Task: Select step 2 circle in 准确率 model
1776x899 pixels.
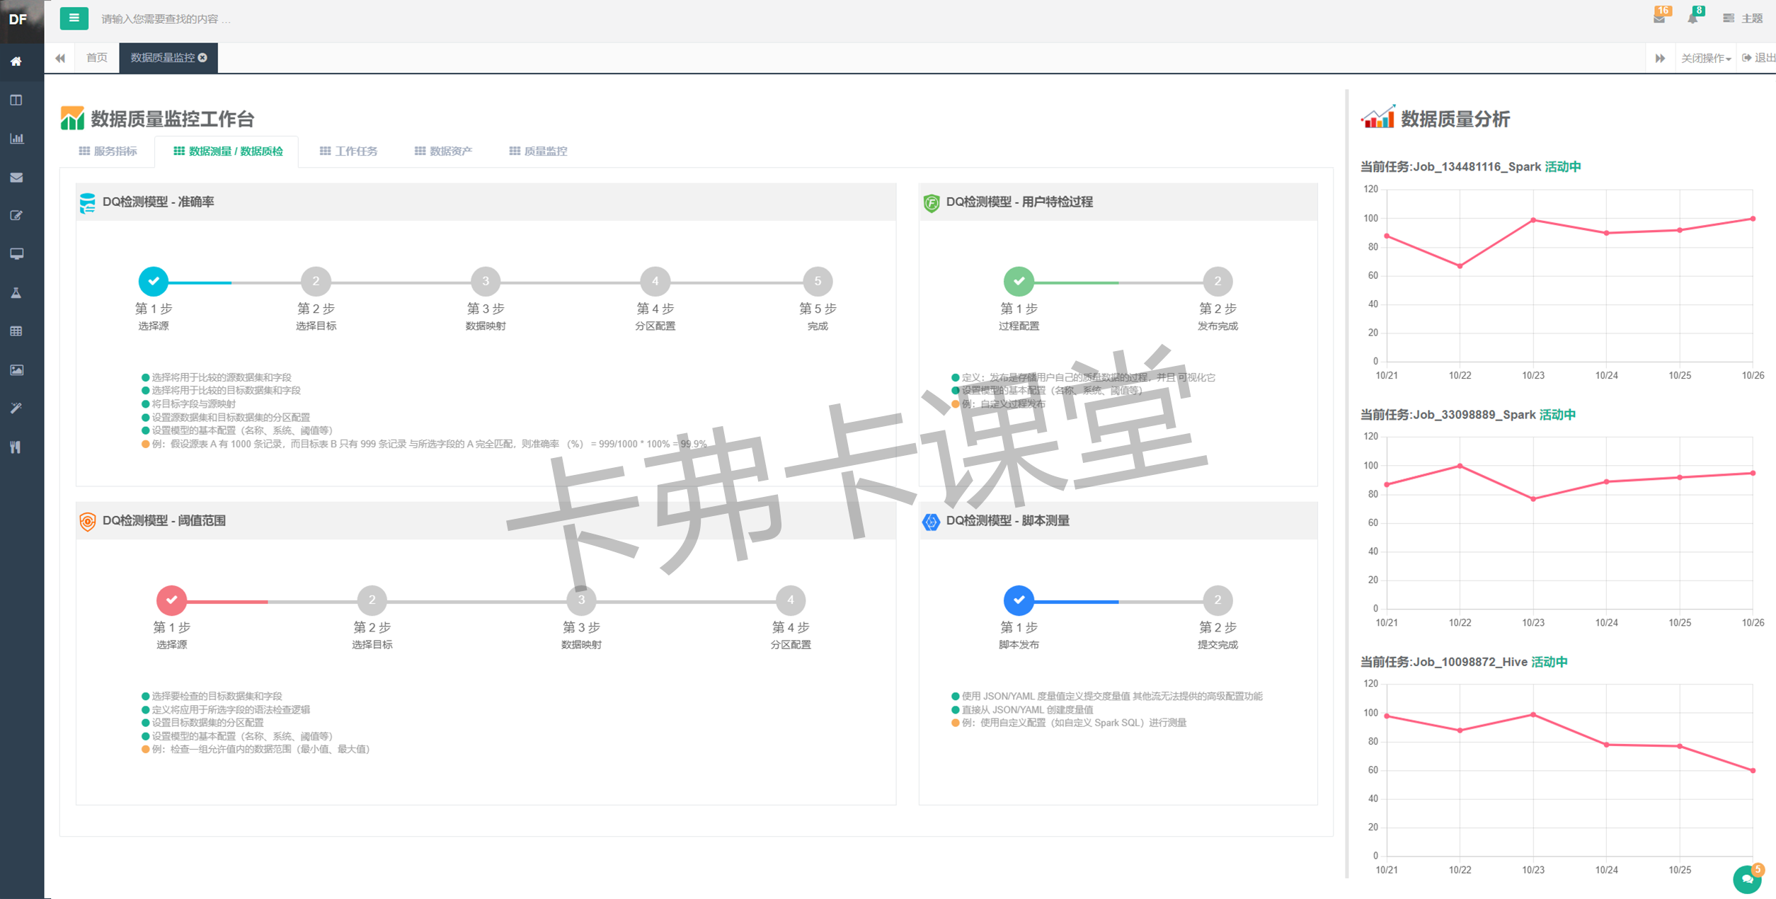Action: tap(316, 281)
